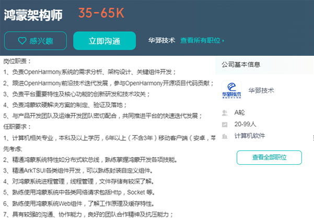The image size is (314, 218).
Task: Click the line 负责平台重要特性及核心功能
Action: click(x=76, y=94)
